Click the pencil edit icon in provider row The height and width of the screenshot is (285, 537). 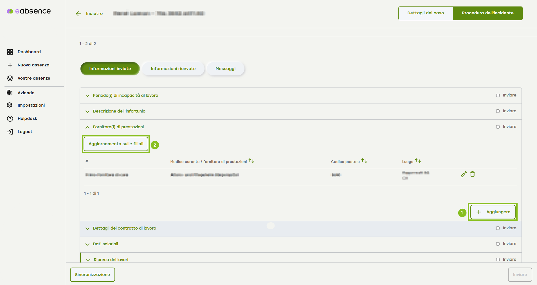(x=464, y=174)
